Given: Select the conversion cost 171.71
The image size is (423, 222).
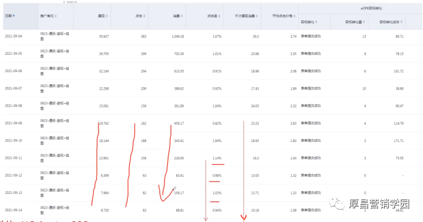Looking at the screenshot, I should click(399, 141).
